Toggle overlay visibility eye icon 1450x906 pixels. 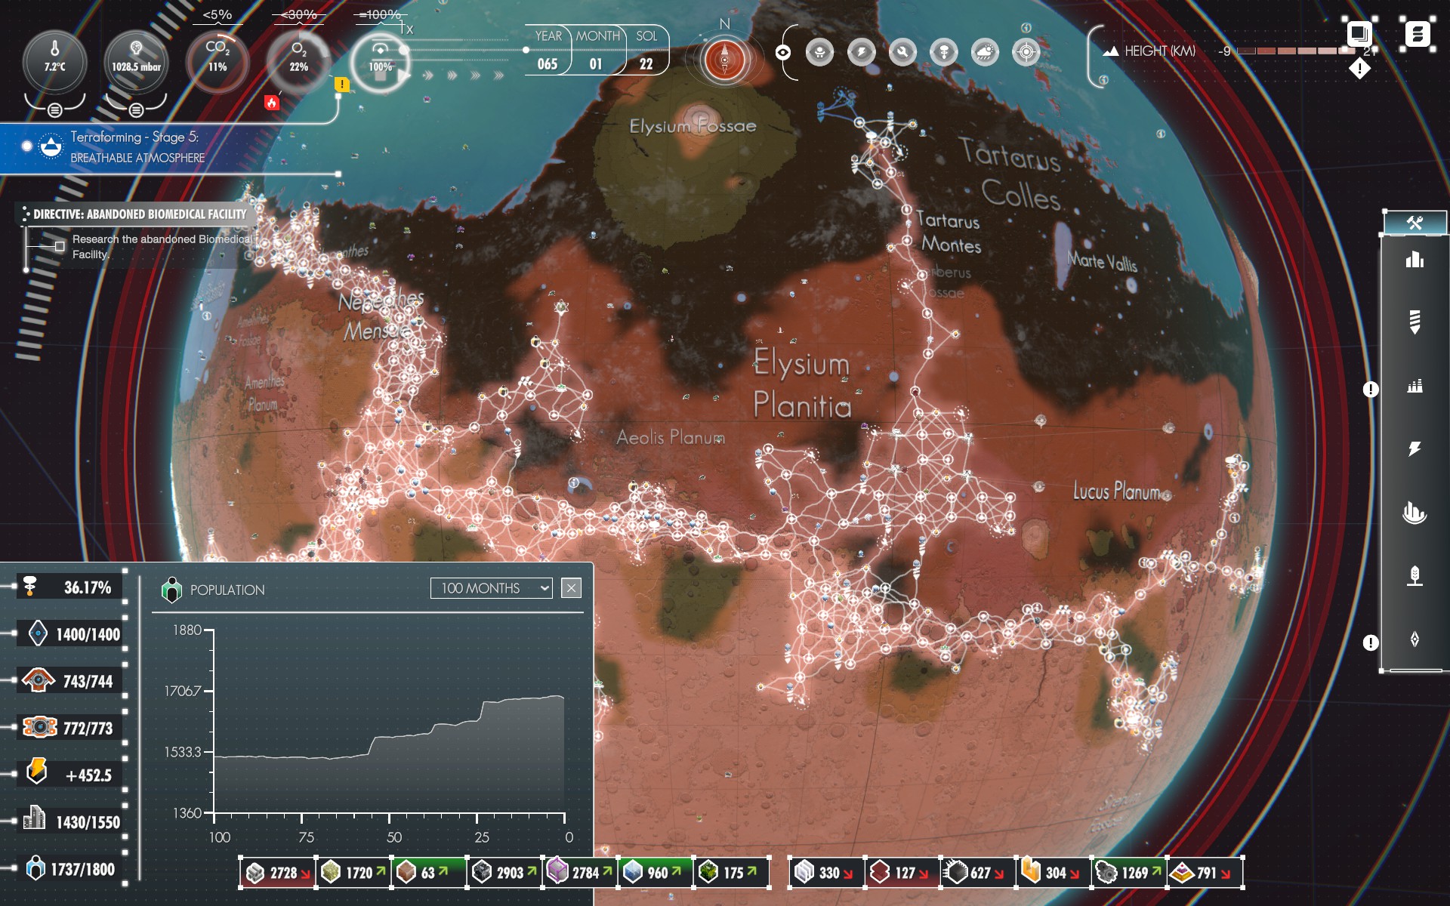pos(783,52)
